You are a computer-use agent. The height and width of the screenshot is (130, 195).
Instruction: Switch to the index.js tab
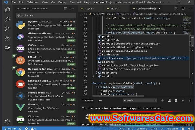coord(116,8)
